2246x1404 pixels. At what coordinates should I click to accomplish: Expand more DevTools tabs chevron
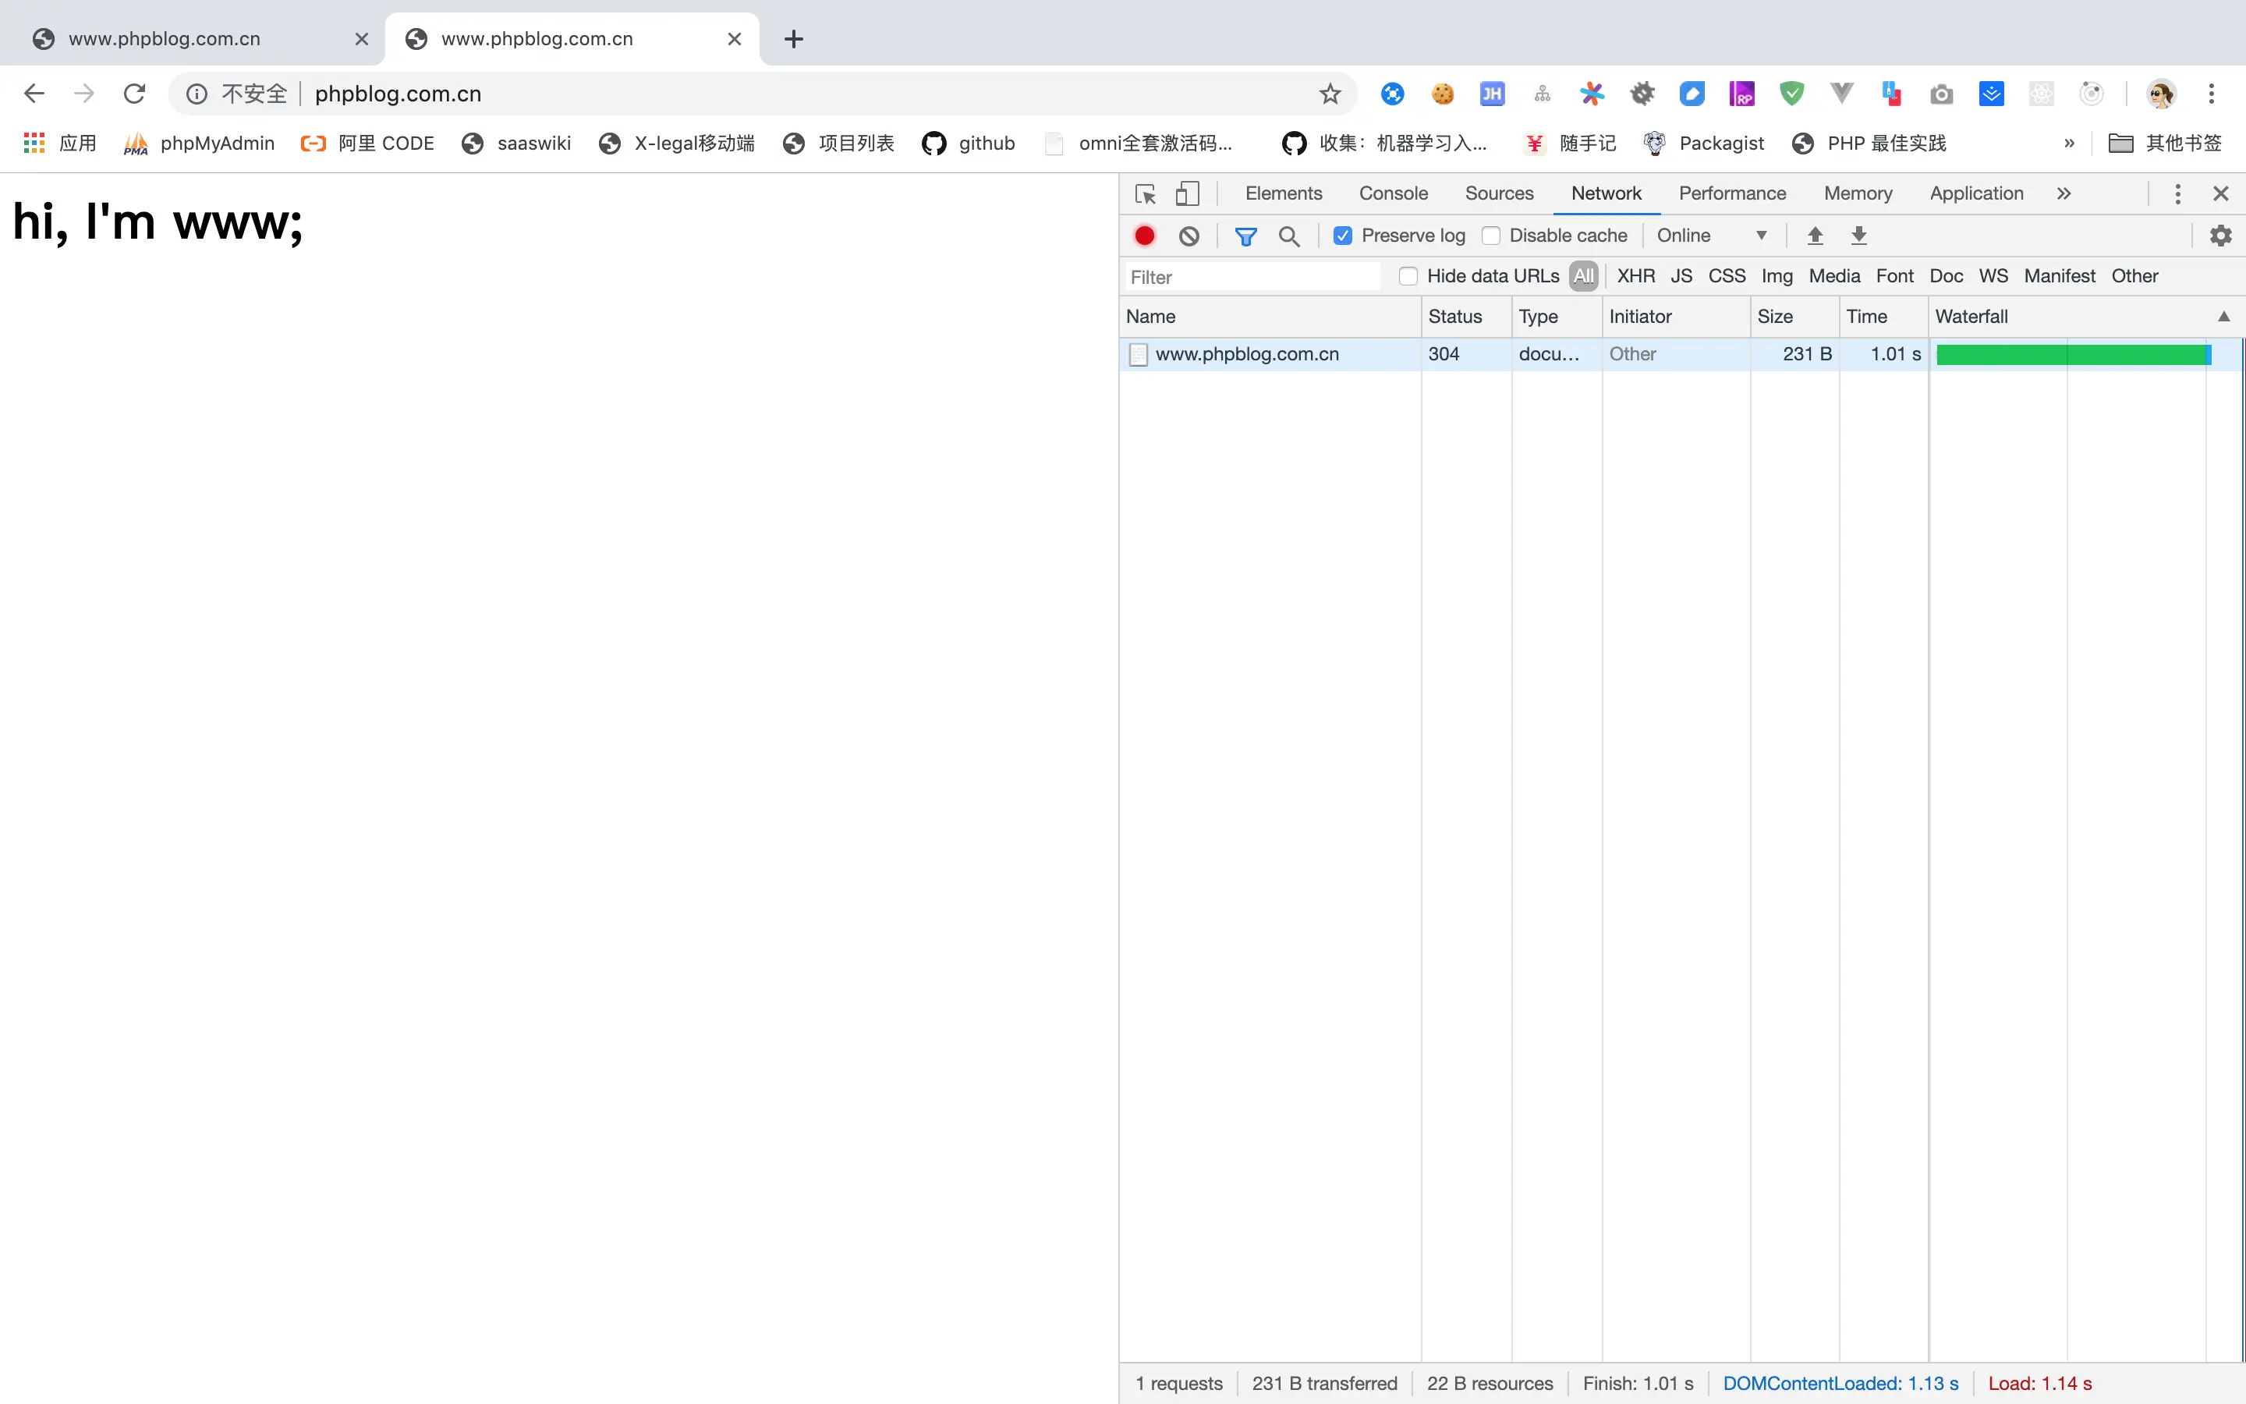[x=2064, y=193]
